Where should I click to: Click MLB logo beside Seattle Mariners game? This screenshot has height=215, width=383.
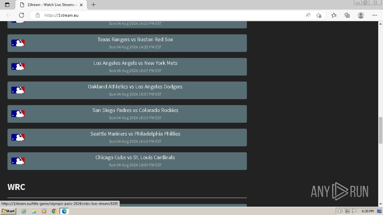click(x=18, y=137)
